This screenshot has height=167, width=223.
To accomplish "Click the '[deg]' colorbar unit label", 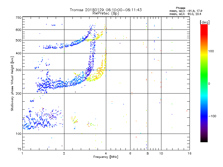I will tap(205, 22).
